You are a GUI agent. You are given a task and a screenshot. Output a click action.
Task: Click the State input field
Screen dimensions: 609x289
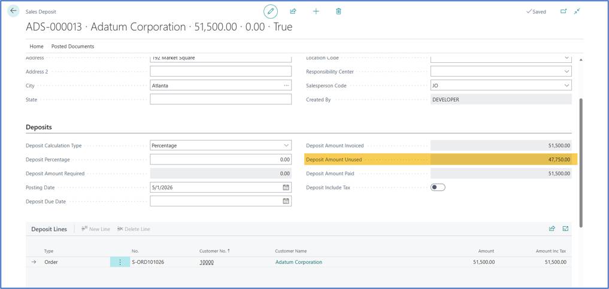(220, 99)
